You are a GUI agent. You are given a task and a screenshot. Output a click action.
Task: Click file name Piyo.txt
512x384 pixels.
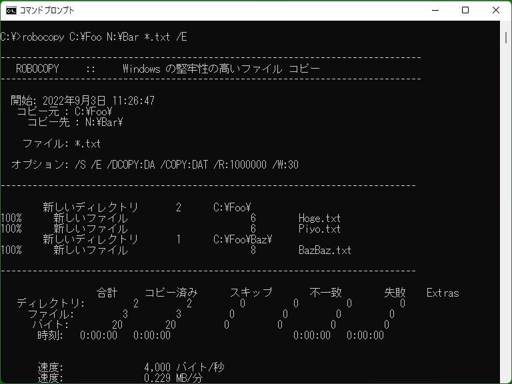point(320,229)
